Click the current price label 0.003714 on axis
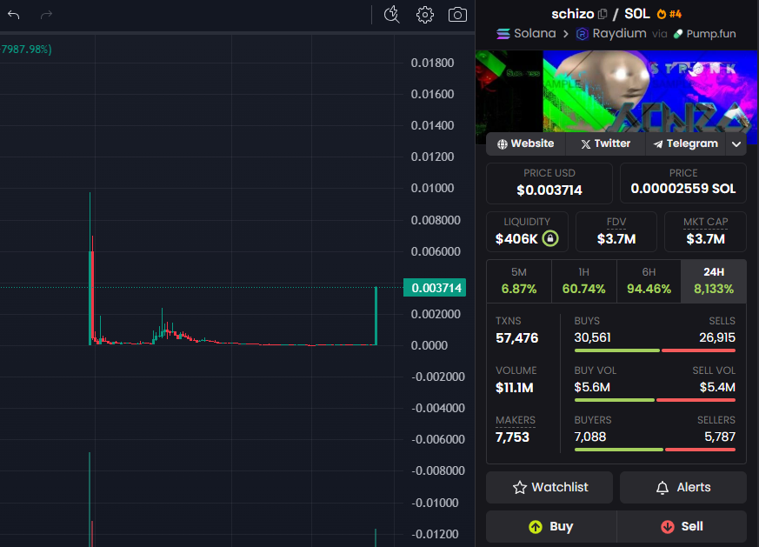Screen dimensions: 759x547 [x=435, y=288]
